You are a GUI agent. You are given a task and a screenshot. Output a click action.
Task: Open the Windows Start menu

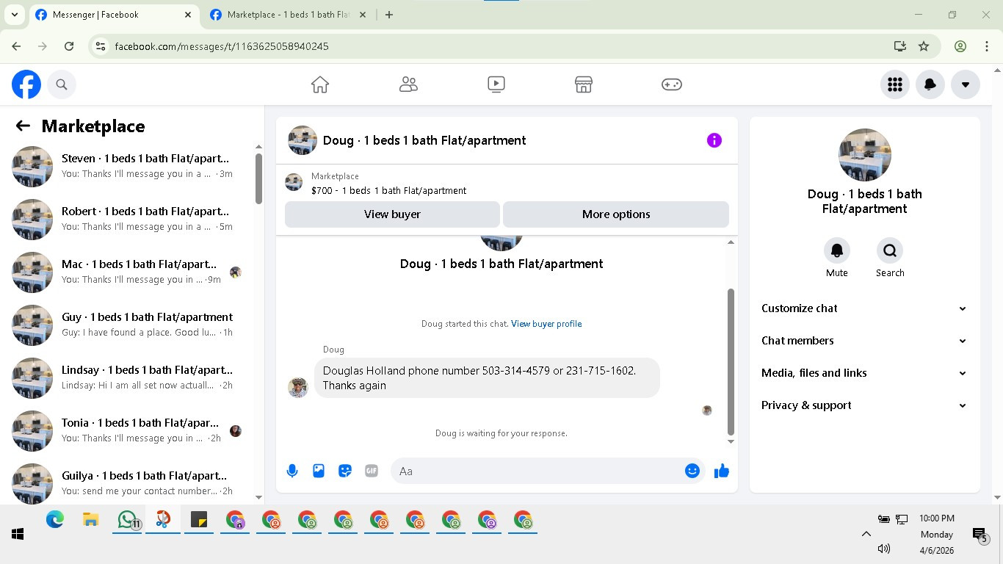[18, 534]
